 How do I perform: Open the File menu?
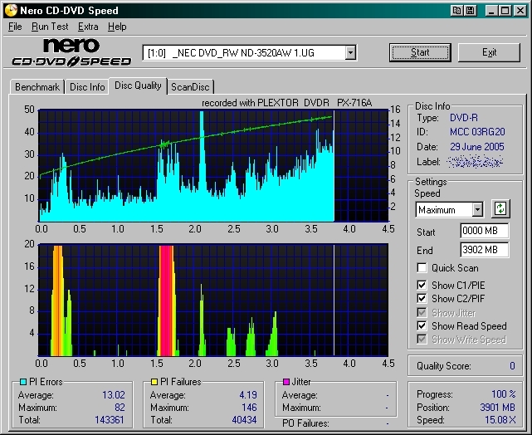(x=15, y=27)
